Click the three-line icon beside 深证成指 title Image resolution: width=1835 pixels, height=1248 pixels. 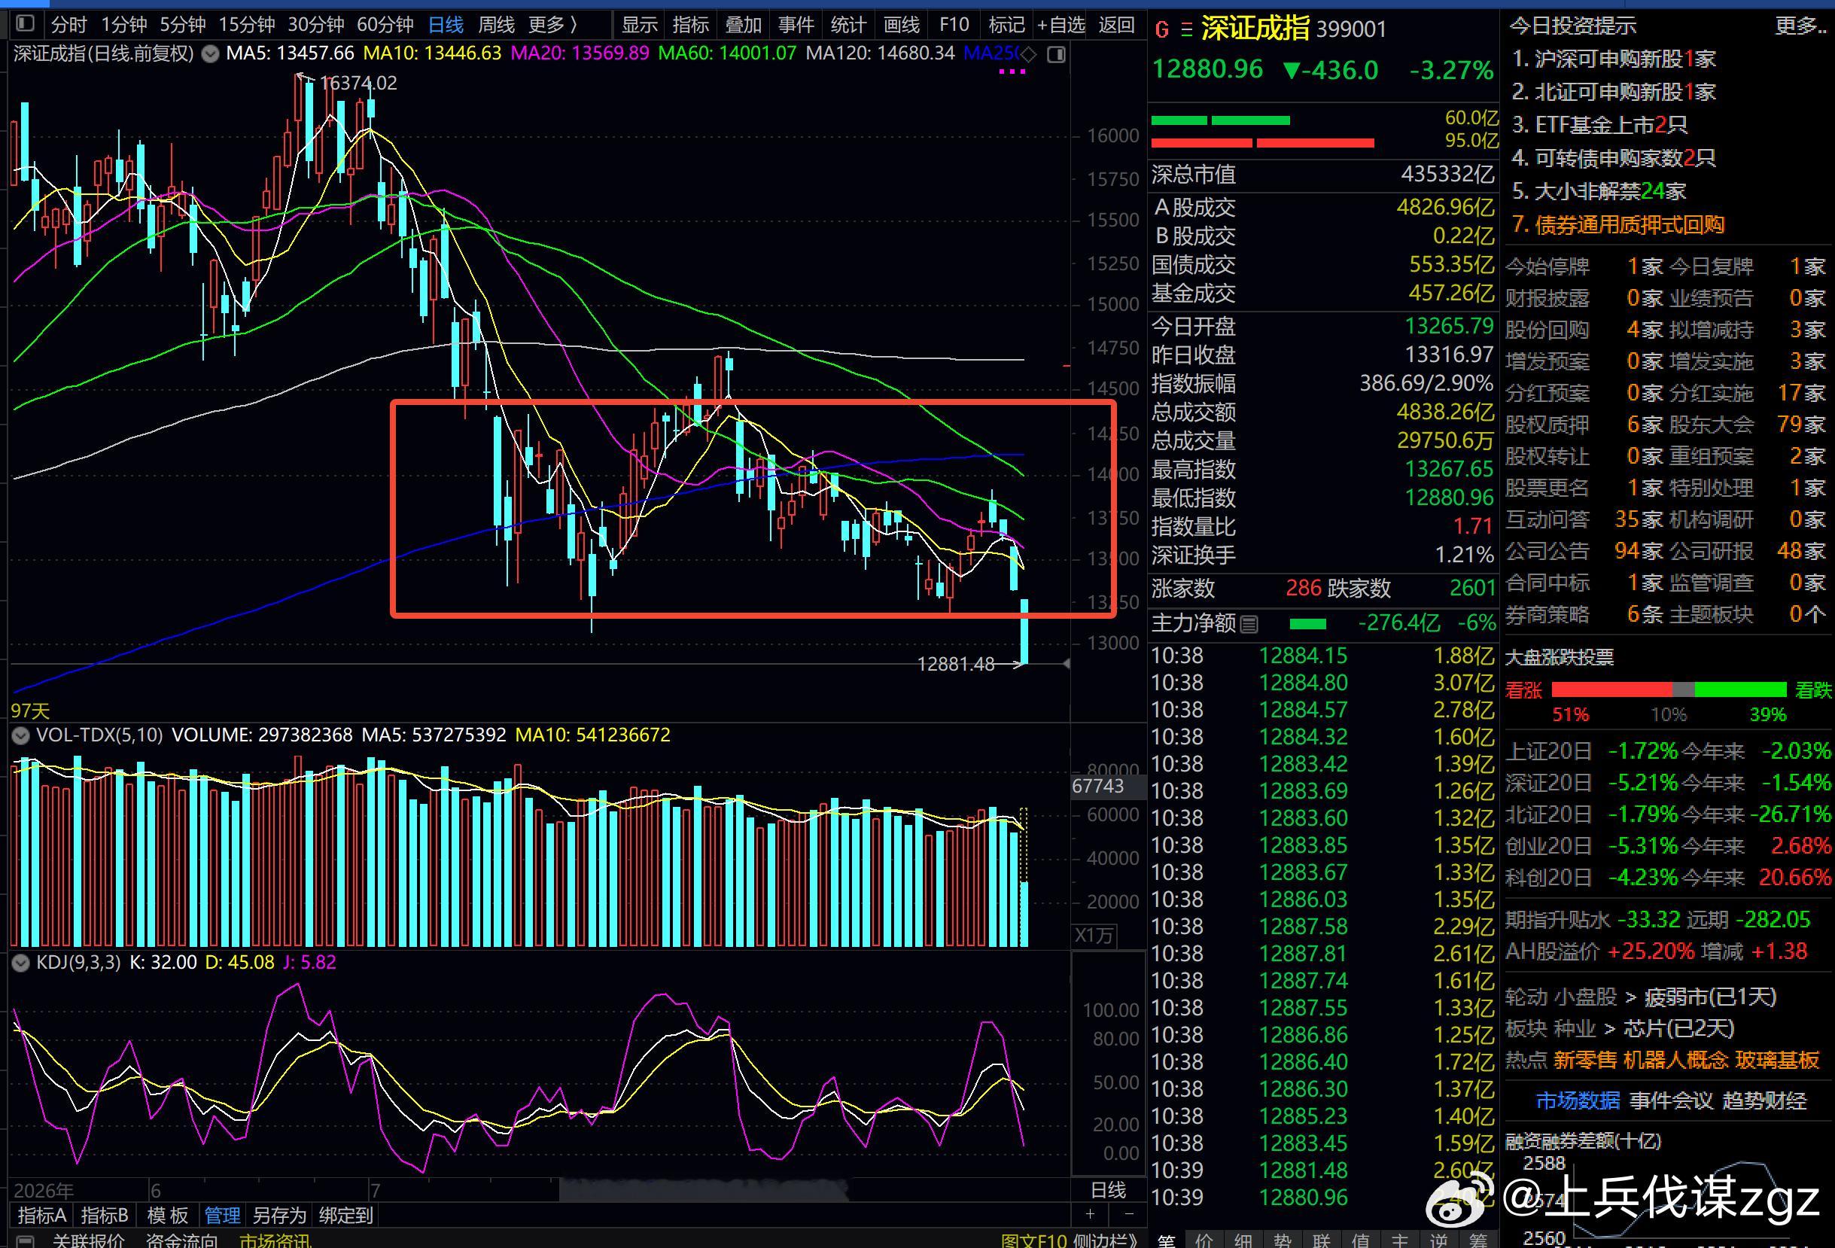coord(1186,30)
